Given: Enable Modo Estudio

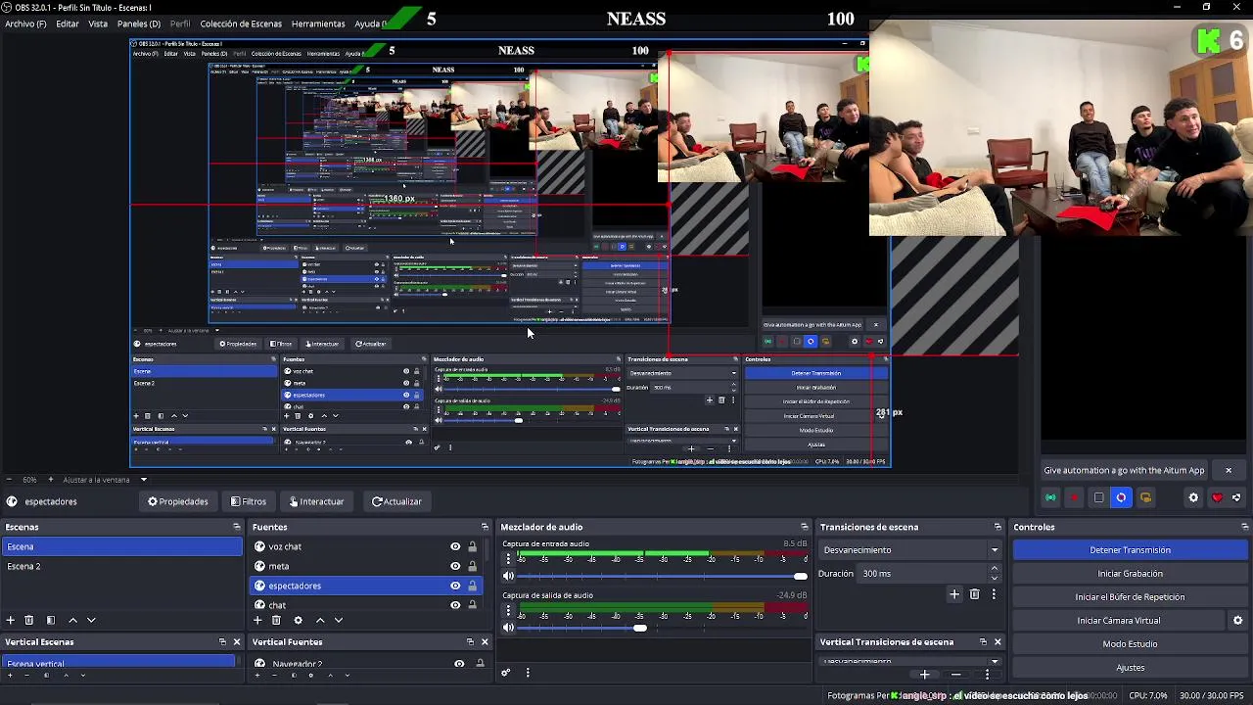Looking at the screenshot, I should tap(1130, 644).
